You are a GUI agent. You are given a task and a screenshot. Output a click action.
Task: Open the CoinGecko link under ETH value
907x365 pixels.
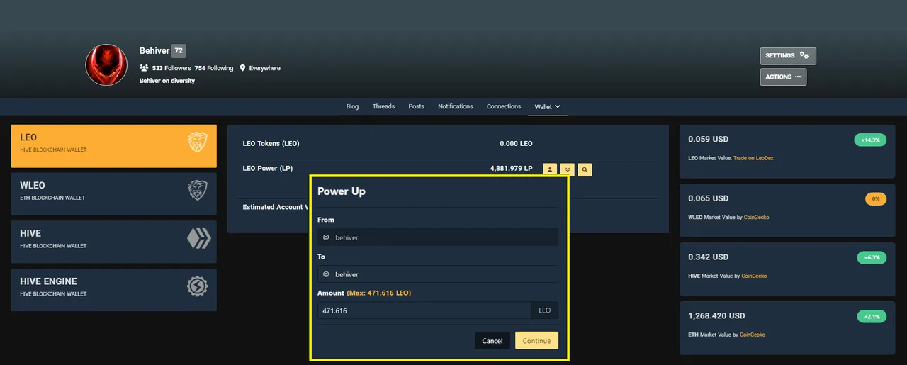pos(753,335)
